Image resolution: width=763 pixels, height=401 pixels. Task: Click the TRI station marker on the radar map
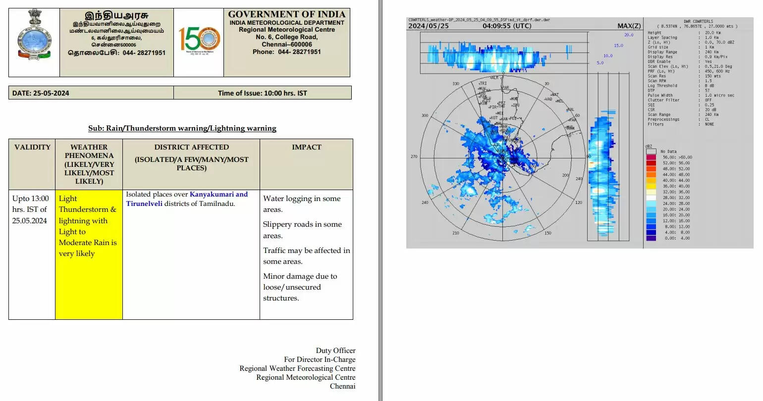click(482, 84)
